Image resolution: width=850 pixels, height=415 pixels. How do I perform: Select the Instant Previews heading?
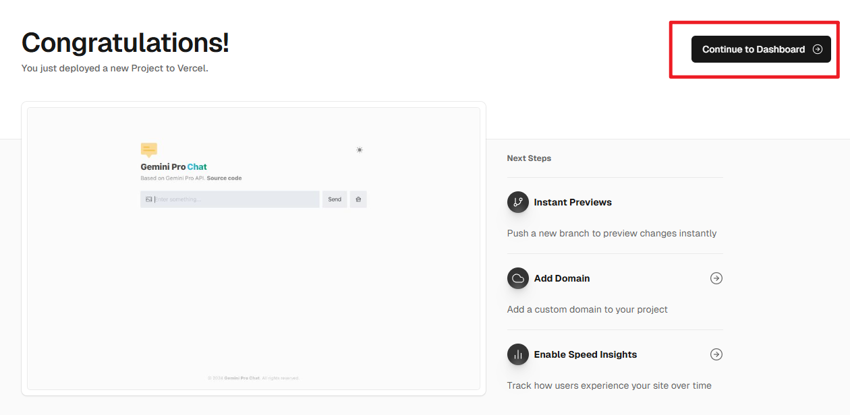(x=573, y=202)
